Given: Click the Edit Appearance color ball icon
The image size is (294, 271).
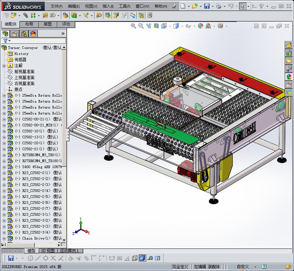Looking at the screenshot, I should click(x=201, y=26).
